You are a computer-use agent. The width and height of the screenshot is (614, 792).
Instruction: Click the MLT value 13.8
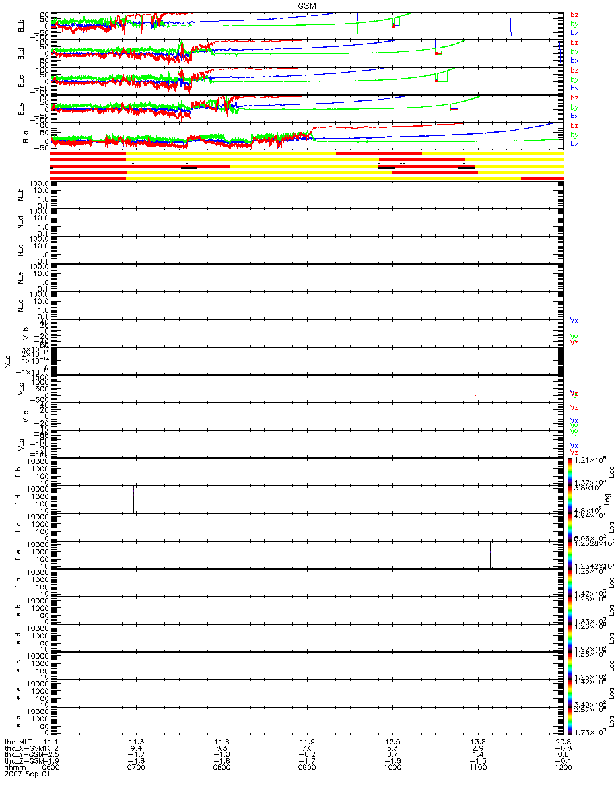[x=478, y=742]
